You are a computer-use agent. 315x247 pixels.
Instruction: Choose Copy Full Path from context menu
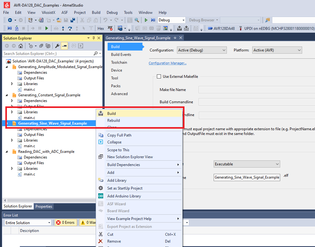[139, 135]
